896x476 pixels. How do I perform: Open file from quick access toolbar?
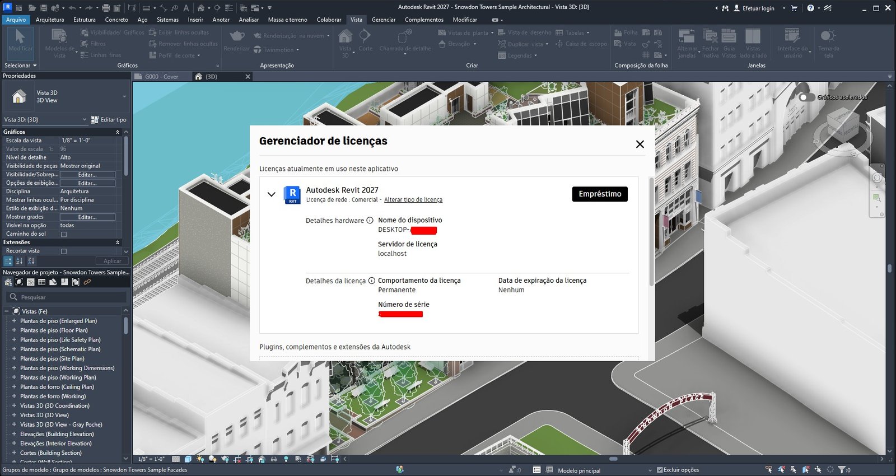[32, 8]
